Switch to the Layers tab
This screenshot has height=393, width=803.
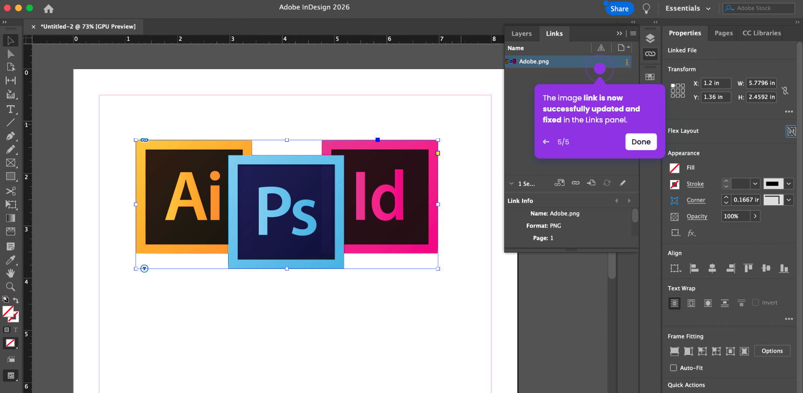[x=522, y=33]
